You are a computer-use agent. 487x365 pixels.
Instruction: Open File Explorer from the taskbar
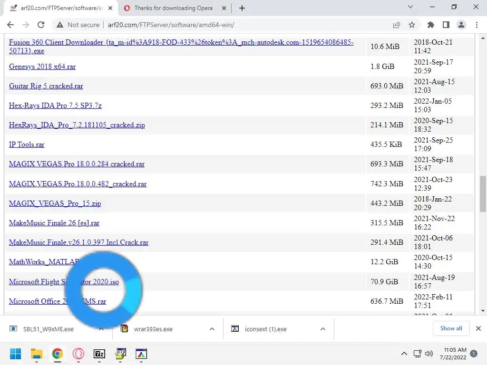point(36,354)
